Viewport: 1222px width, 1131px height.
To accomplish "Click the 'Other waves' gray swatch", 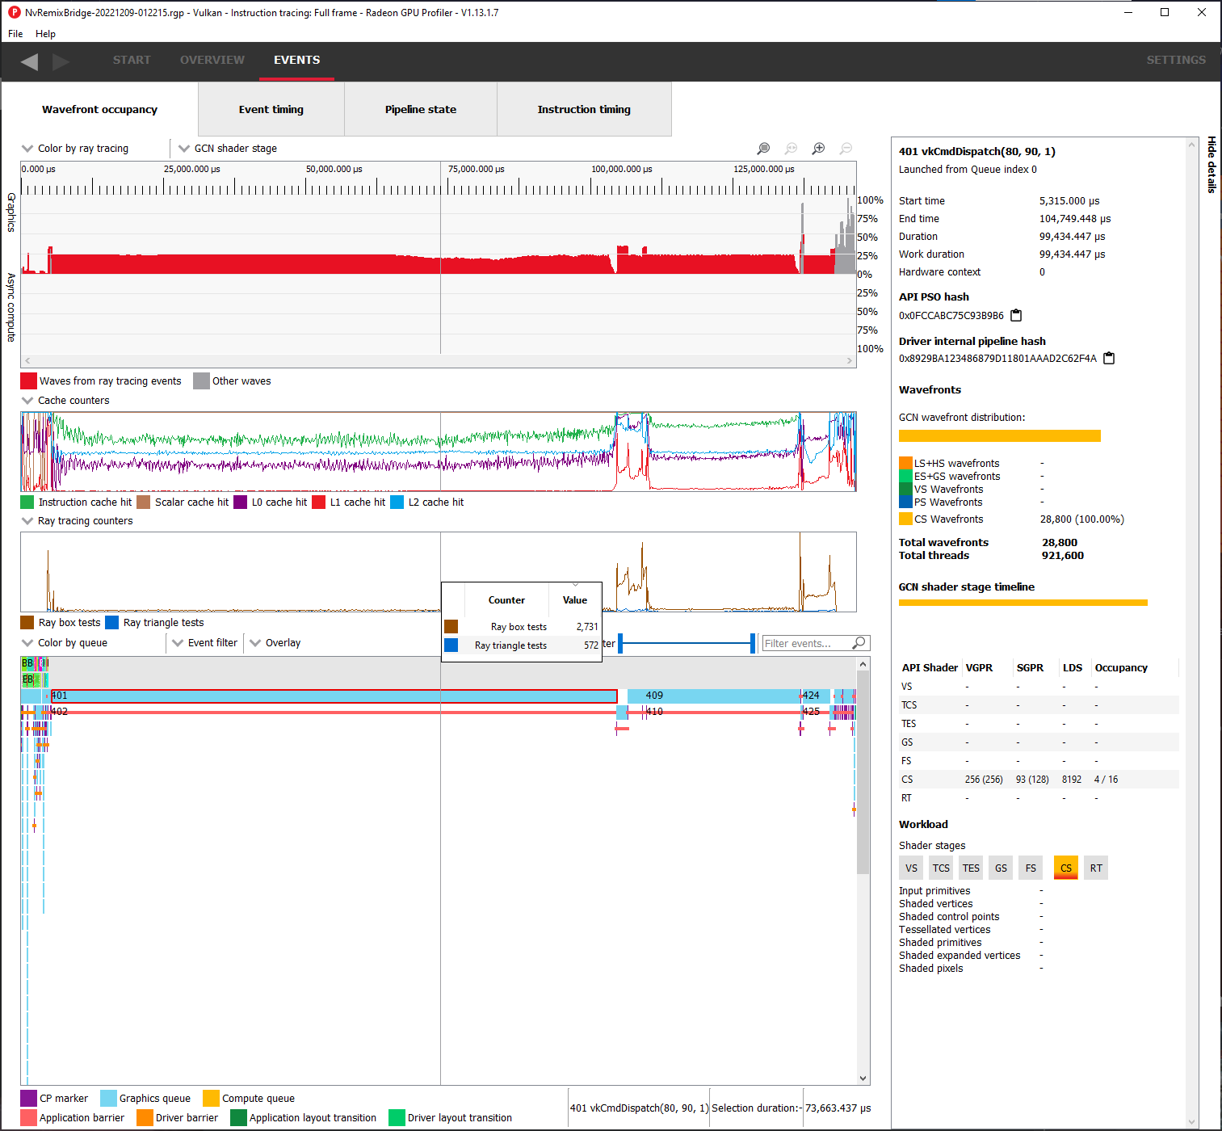I will (201, 381).
